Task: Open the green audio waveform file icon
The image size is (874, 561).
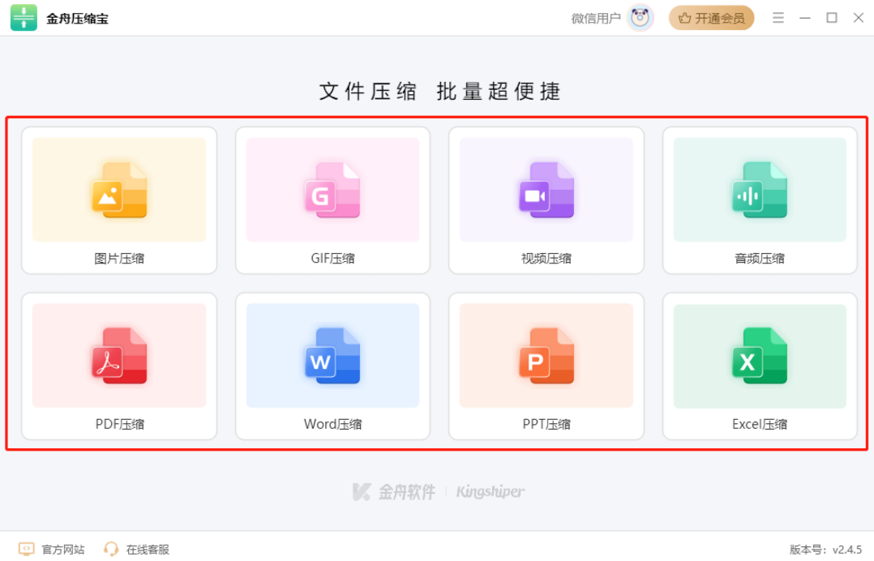Action: (x=760, y=190)
